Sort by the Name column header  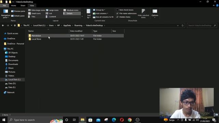pos(48,31)
